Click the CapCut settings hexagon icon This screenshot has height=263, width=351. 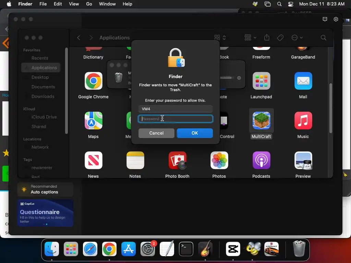coord(336,19)
